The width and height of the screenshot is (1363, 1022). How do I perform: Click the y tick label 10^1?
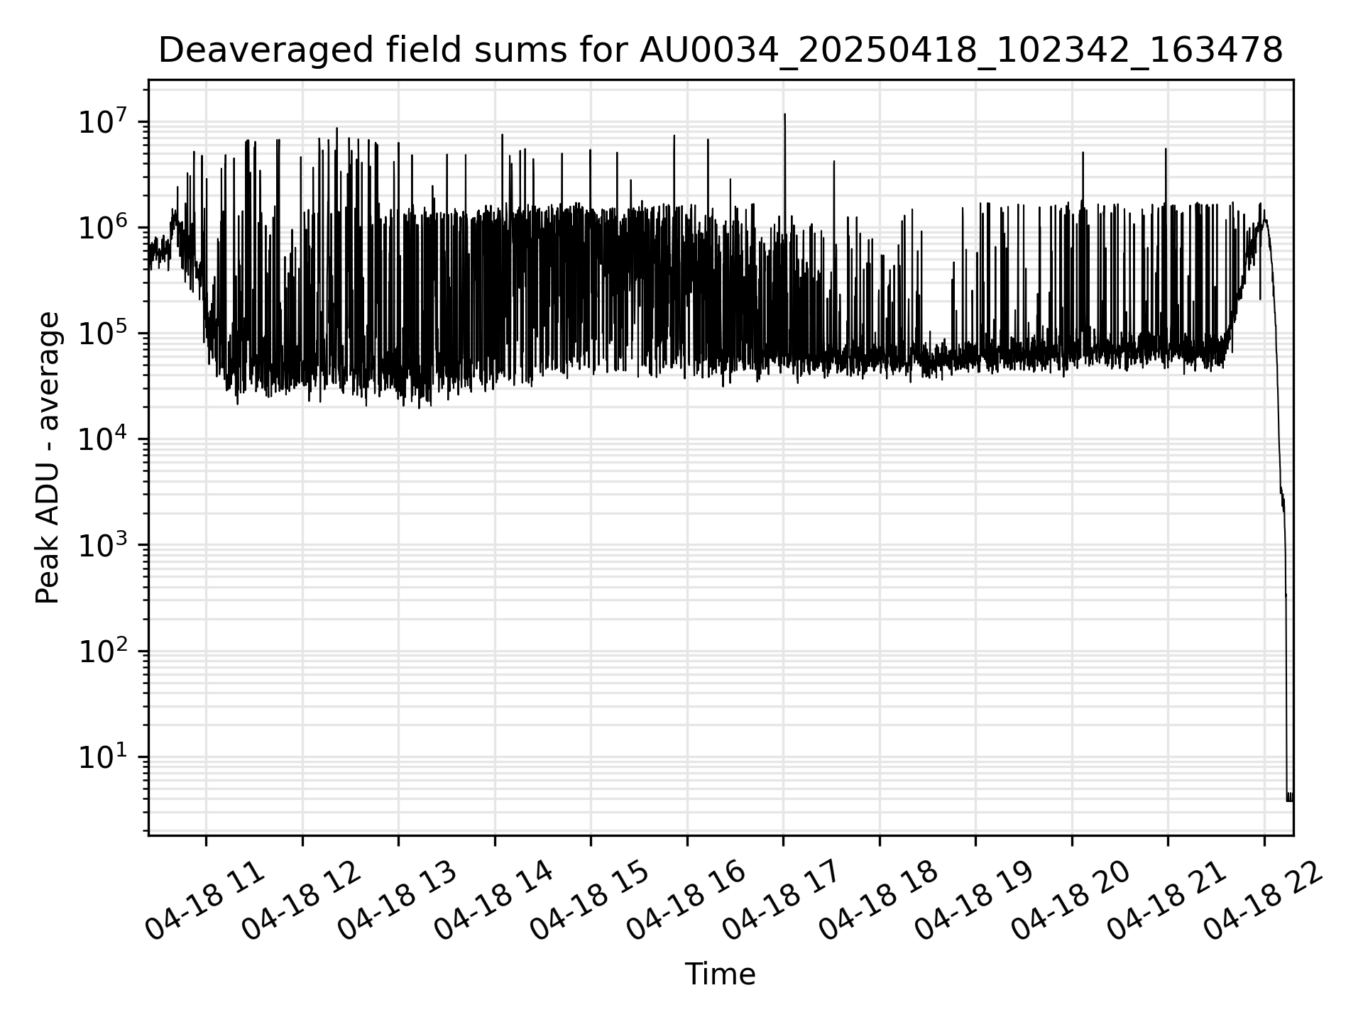click(x=104, y=756)
